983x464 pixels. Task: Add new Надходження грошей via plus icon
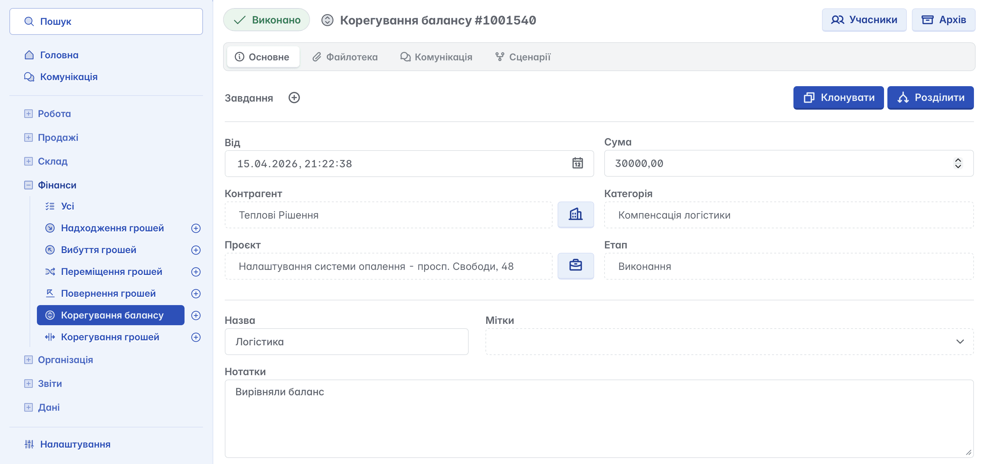click(x=196, y=228)
